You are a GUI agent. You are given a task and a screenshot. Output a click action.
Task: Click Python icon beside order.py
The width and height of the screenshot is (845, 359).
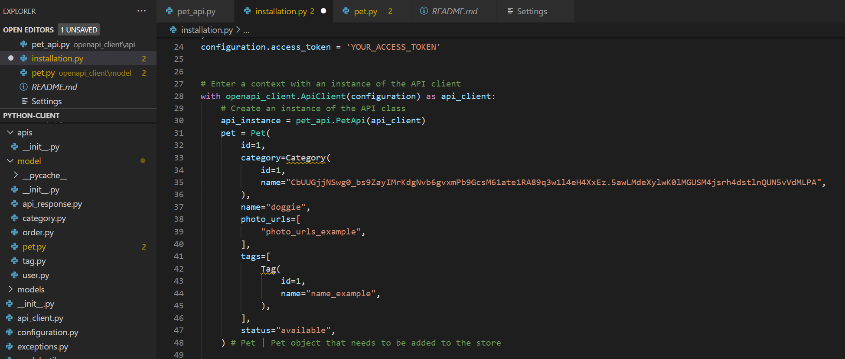(x=15, y=232)
